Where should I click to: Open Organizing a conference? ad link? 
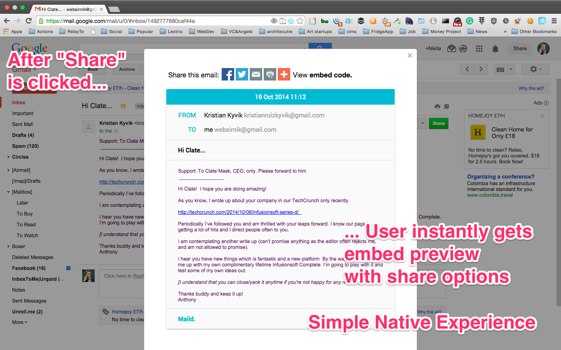point(501,177)
